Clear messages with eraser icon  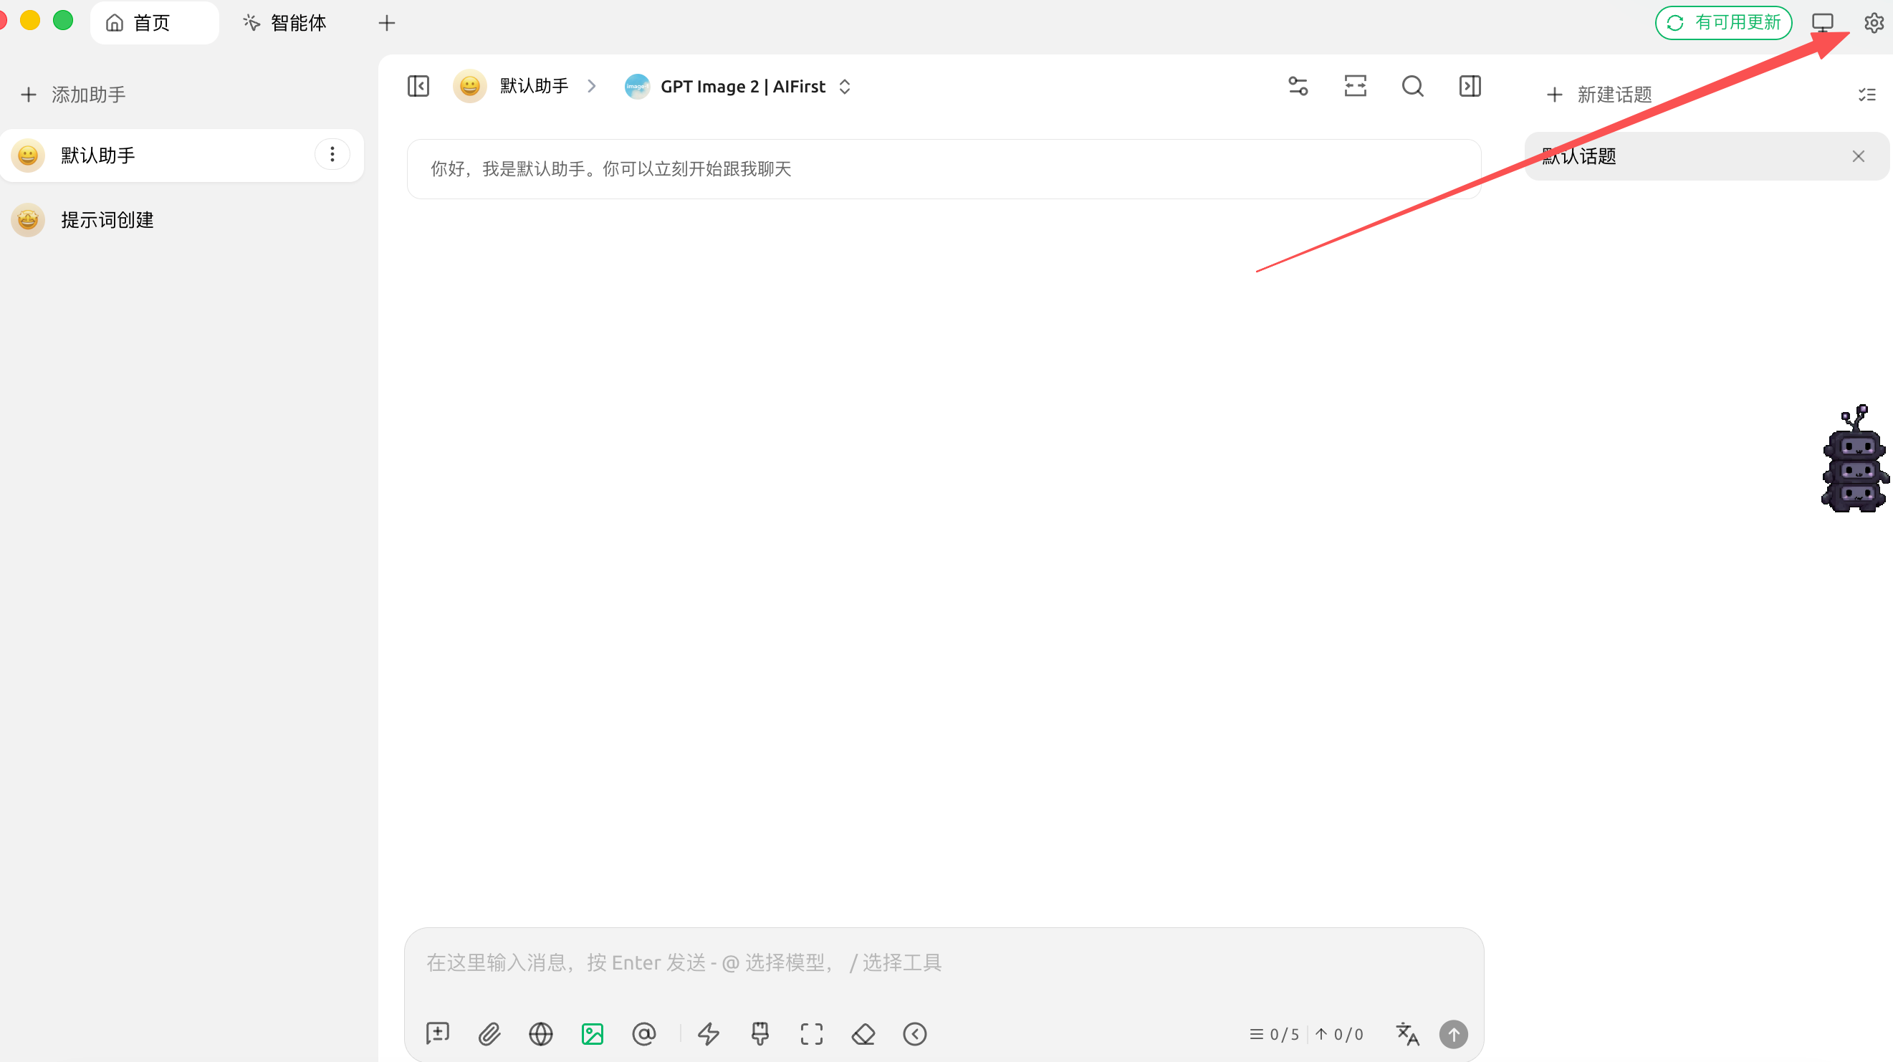point(863,1034)
